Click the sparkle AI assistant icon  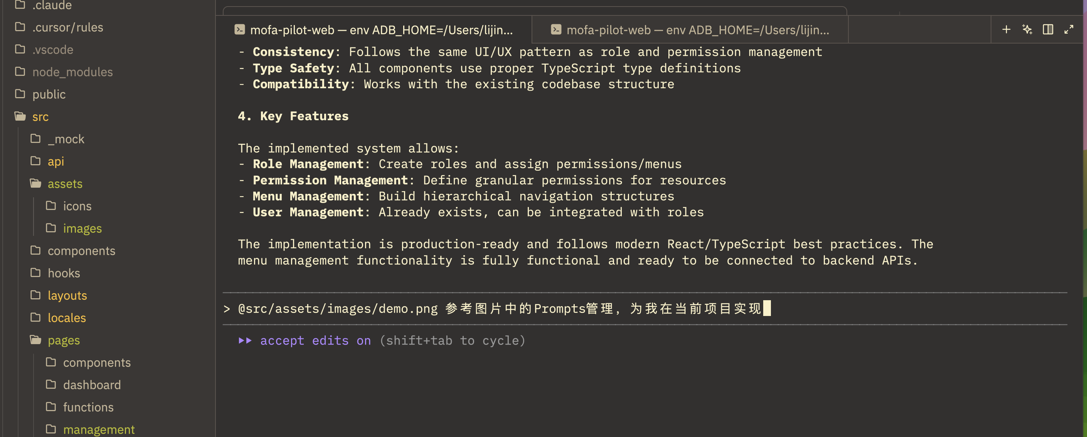coord(1027,30)
